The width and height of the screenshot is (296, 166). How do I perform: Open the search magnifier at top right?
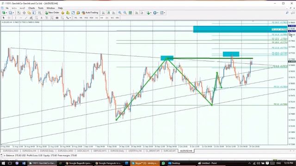[x=287, y=13]
